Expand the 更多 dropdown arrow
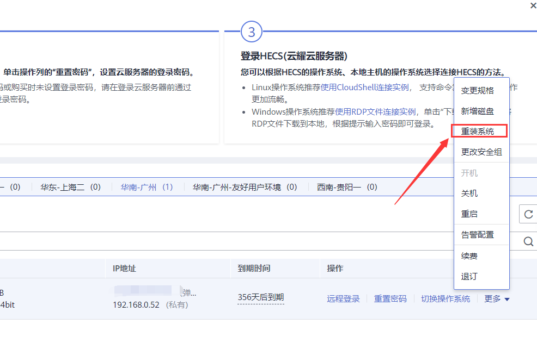 tap(507, 299)
